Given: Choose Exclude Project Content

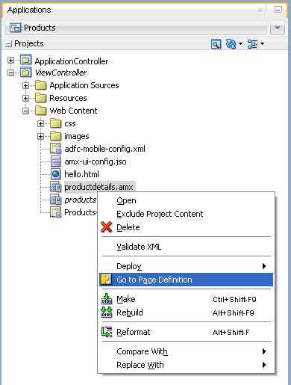Looking at the screenshot, I should pyautogui.click(x=186, y=214).
